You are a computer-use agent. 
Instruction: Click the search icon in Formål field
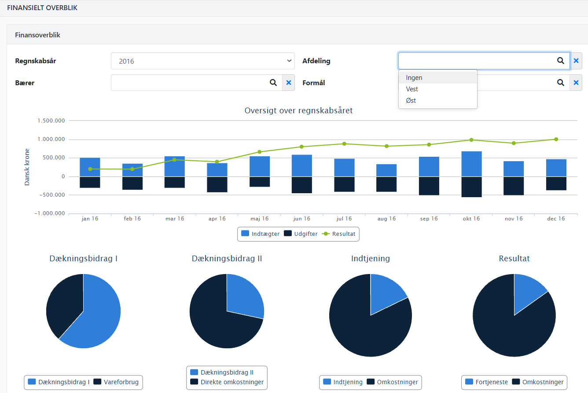point(560,83)
